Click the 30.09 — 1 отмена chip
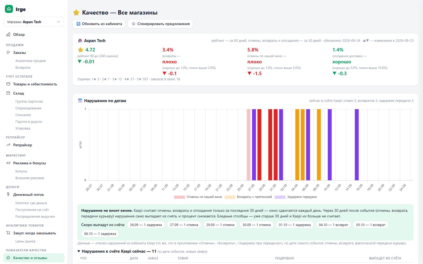 point(257,225)
